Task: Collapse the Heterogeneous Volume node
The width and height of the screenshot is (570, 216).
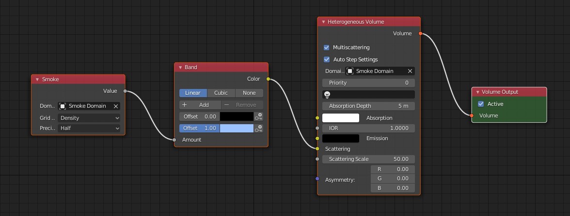Action: (x=323, y=22)
